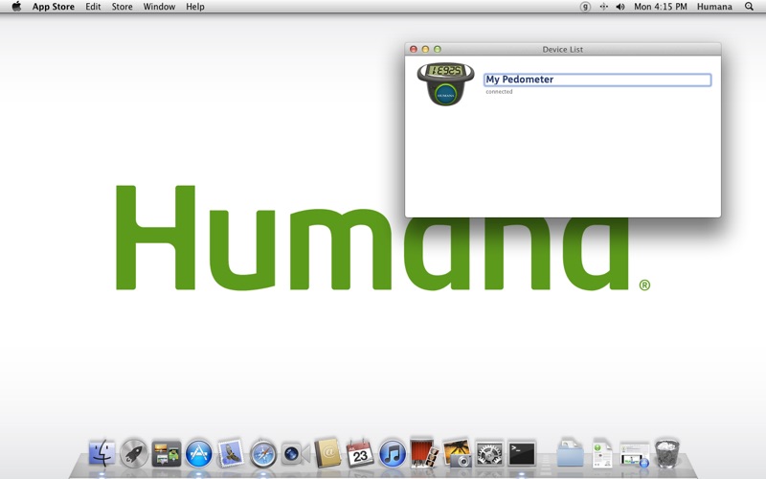Open the Window menu
The width and height of the screenshot is (766, 479).
(x=159, y=7)
